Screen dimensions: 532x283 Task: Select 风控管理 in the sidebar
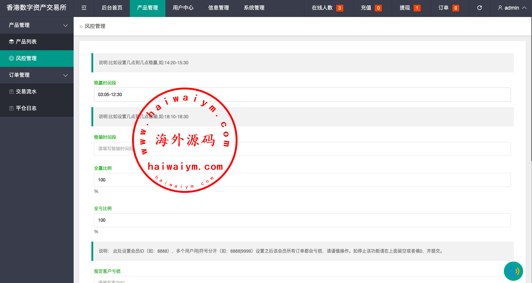(26, 58)
